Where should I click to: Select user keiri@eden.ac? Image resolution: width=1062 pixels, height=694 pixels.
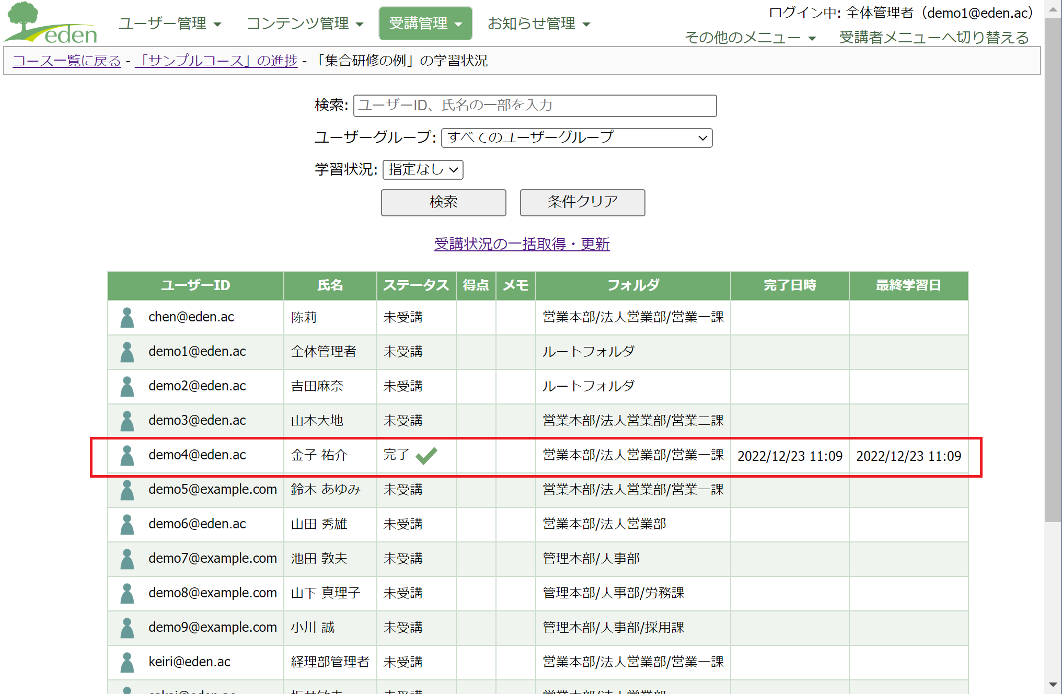189,662
